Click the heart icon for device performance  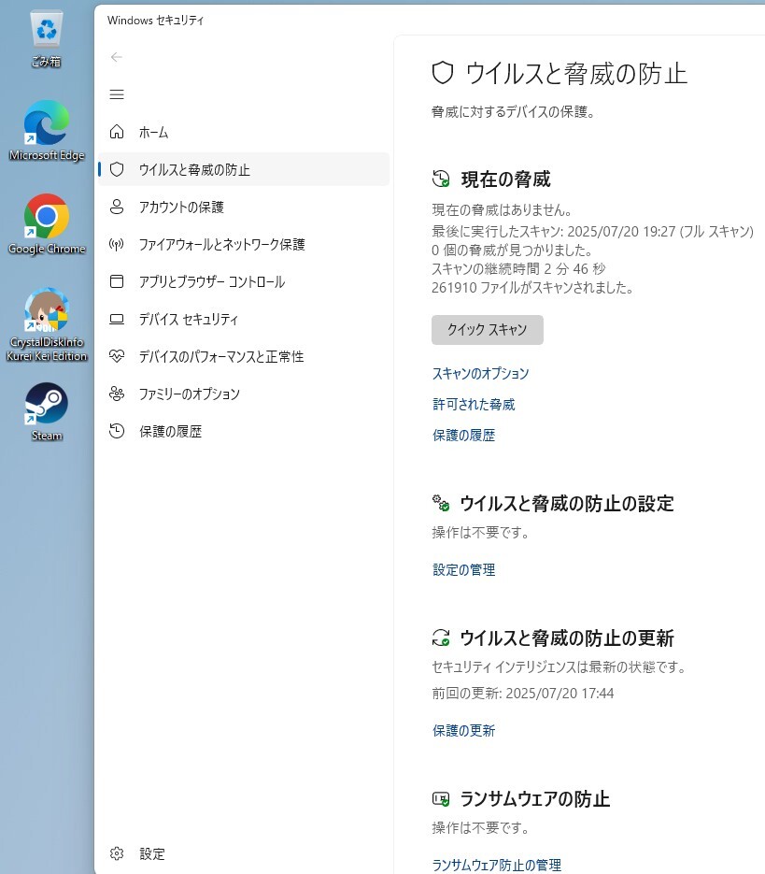(117, 355)
